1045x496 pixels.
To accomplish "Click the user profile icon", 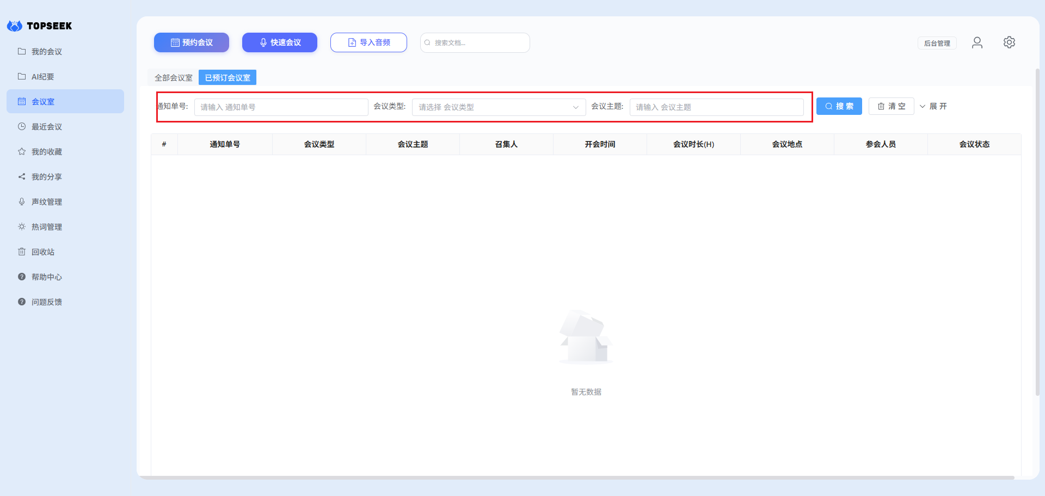I will click(x=977, y=42).
